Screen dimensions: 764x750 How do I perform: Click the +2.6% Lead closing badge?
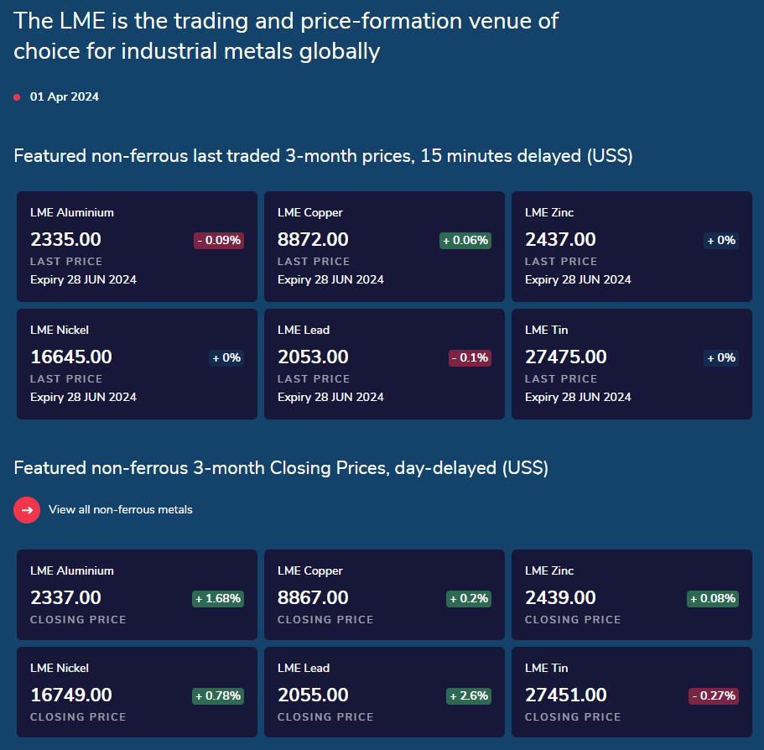point(469,696)
